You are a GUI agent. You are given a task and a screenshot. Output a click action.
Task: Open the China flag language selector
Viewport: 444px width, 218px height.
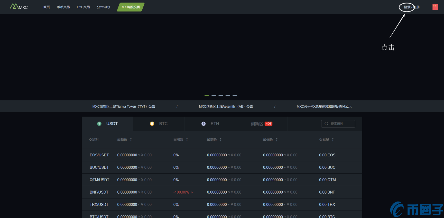[x=435, y=7]
